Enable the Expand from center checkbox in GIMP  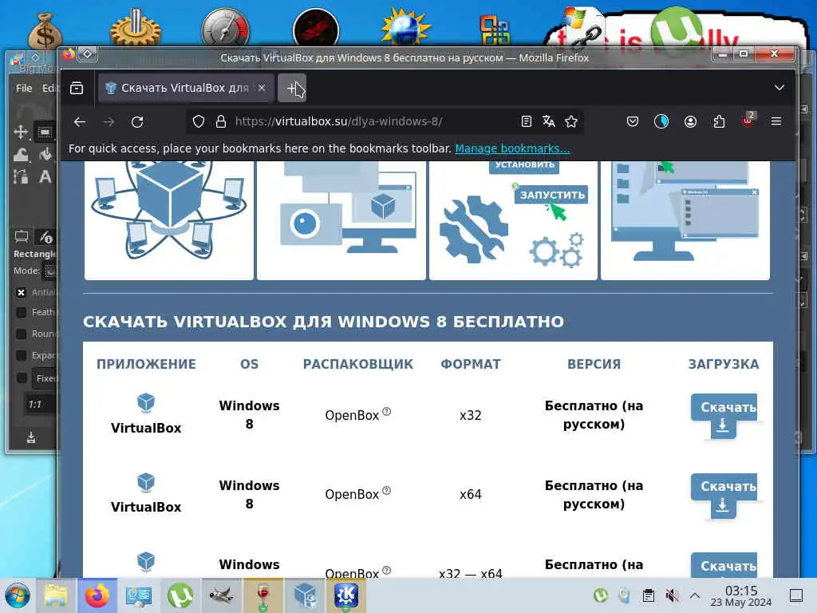click(x=22, y=355)
